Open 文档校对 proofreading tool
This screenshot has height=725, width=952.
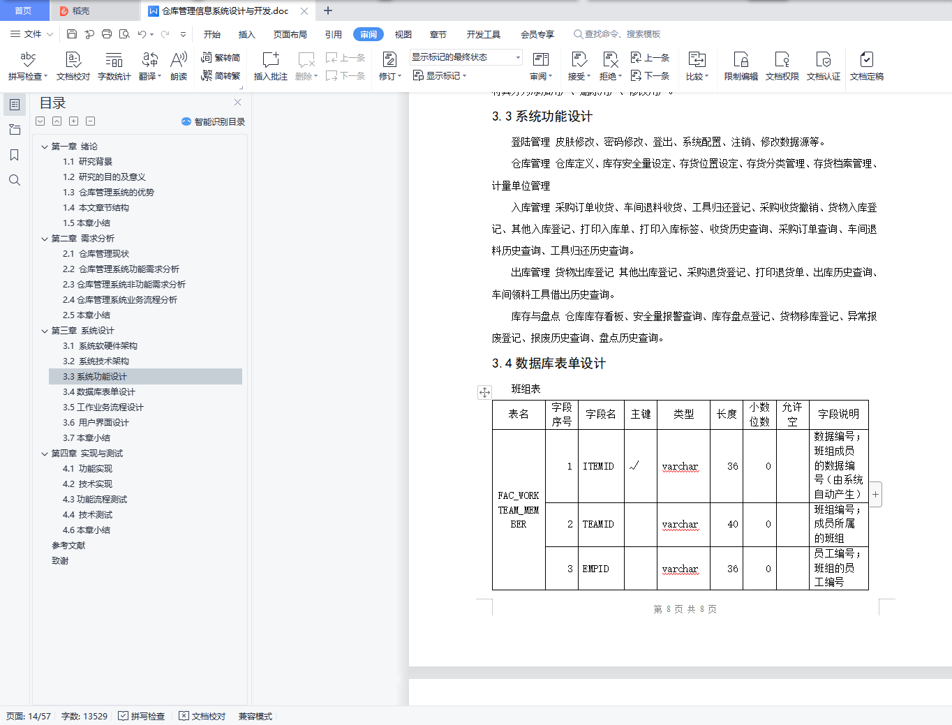(73, 66)
